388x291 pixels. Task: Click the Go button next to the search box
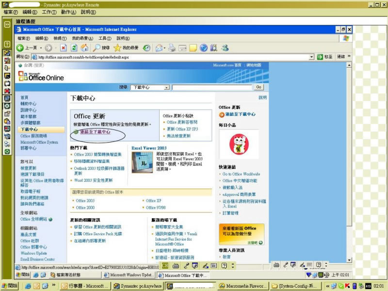pyautogui.click(x=259, y=87)
